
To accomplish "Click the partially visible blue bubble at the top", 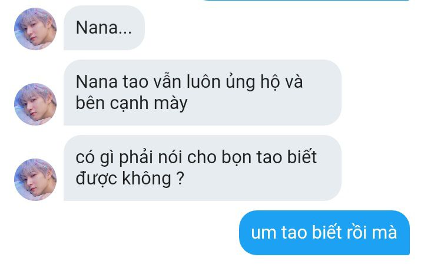I will (306, 0).
